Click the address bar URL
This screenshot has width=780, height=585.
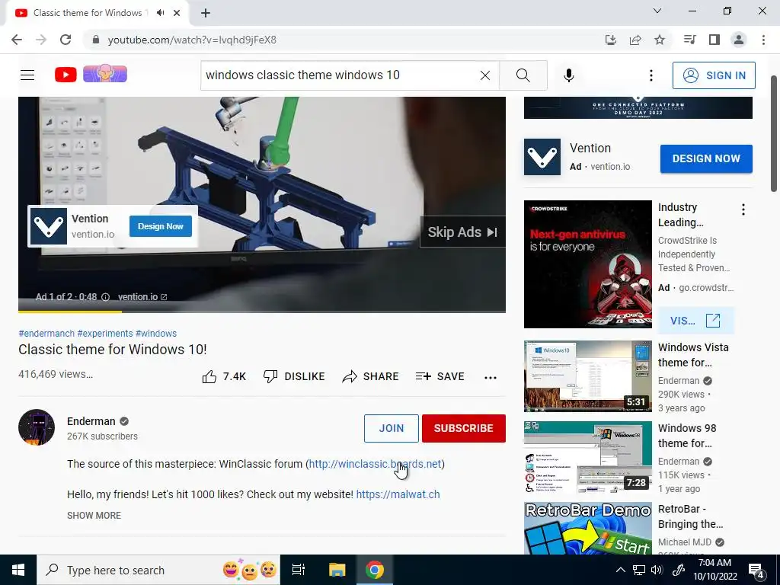192,40
